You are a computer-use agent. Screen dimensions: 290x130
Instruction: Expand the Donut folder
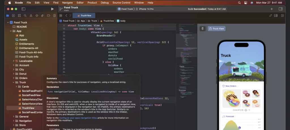pos(14,74)
